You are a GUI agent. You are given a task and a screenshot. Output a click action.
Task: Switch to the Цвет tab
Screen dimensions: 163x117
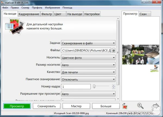pyautogui.click(x=60, y=14)
